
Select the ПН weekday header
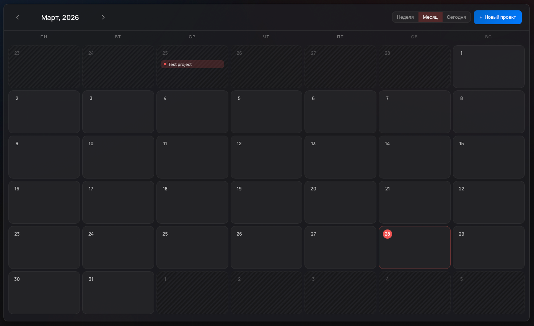point(44,37)
